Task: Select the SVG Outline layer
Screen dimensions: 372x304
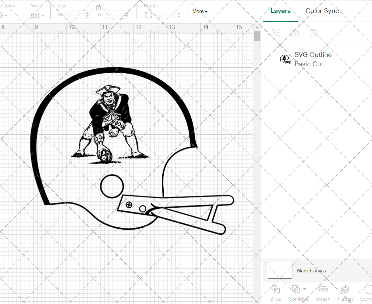Action: pos(312,59)
